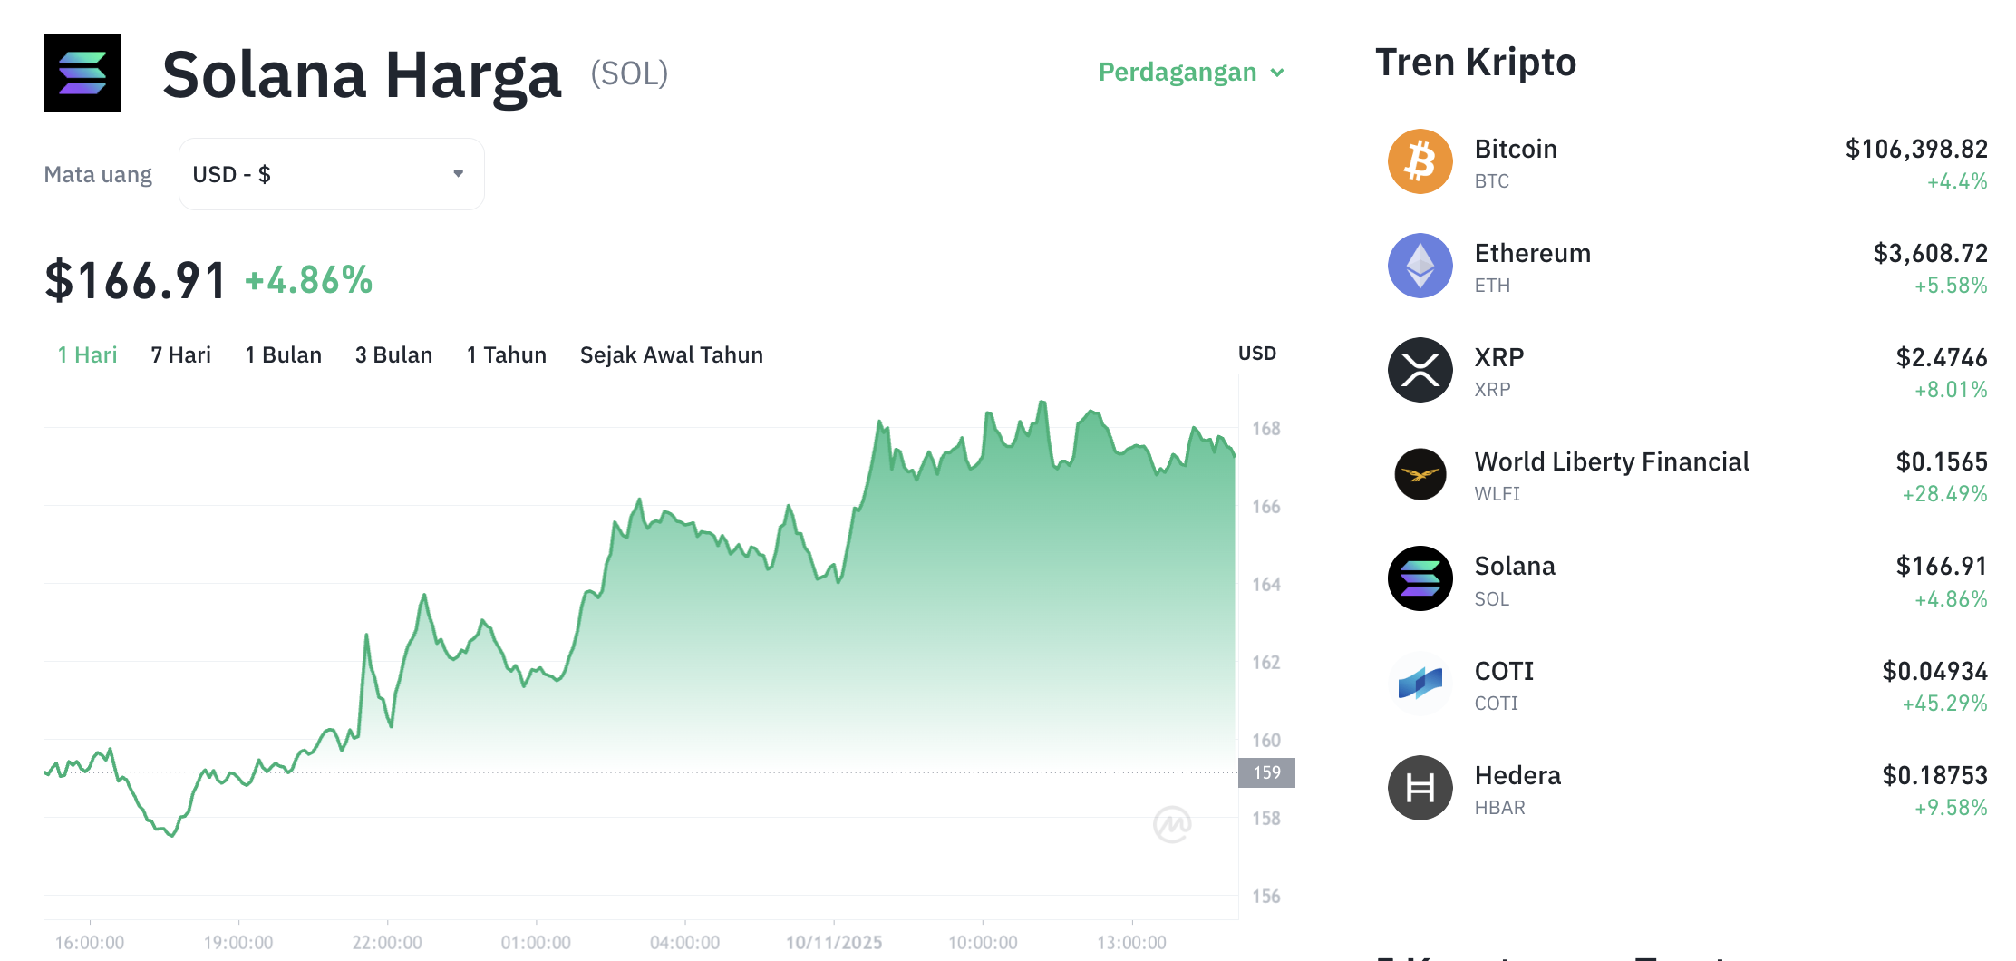The height and width of the screenshot is (961, 2016).
Task: Click the COTI coin icon
Action: [1420, 684]
